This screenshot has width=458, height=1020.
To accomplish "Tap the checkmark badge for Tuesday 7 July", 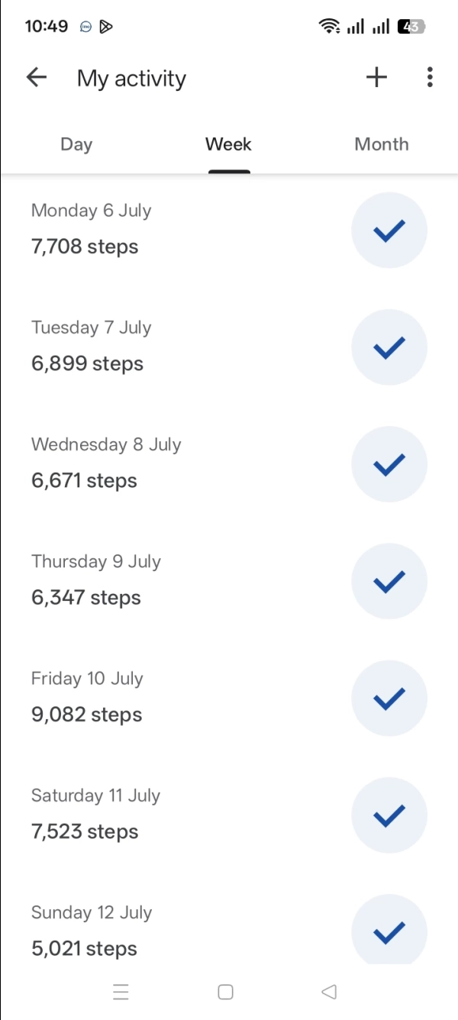I will click(389, 347).
